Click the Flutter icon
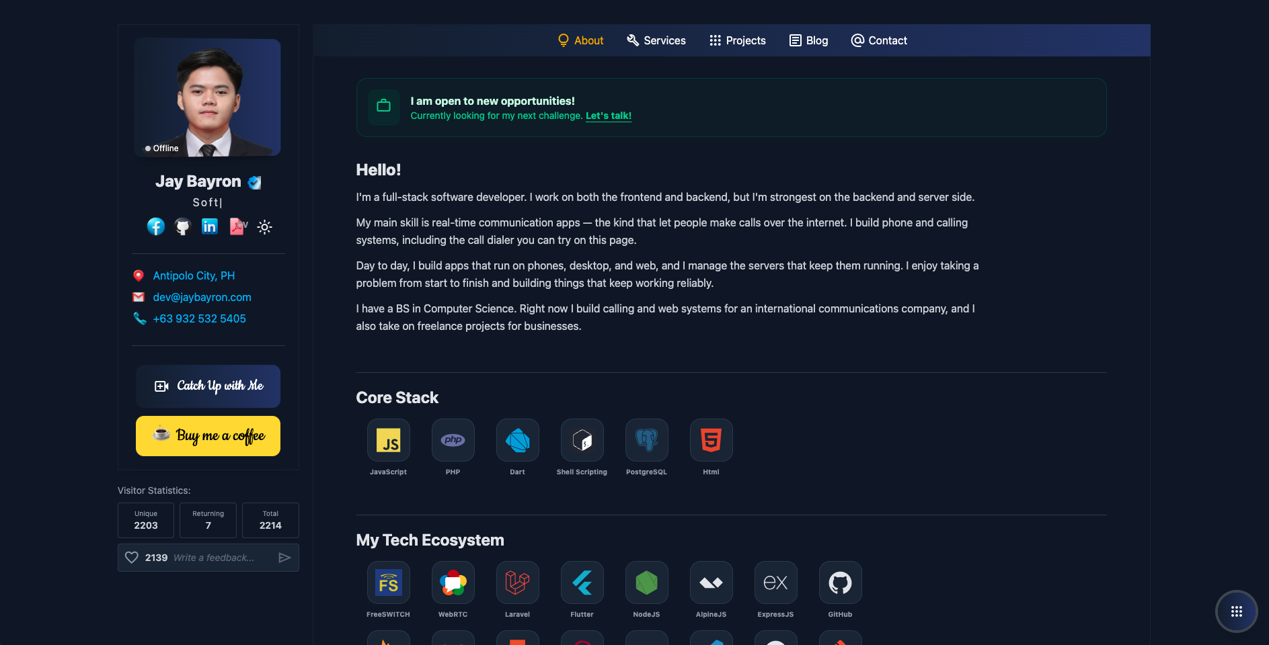The height and width of the screenshot is (645, 1269). (582, 583)
